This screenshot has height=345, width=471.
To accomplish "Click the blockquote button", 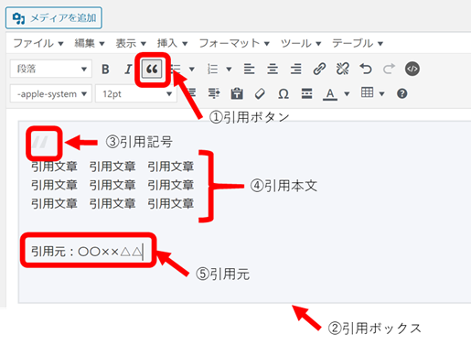I will tap(152, 70).
